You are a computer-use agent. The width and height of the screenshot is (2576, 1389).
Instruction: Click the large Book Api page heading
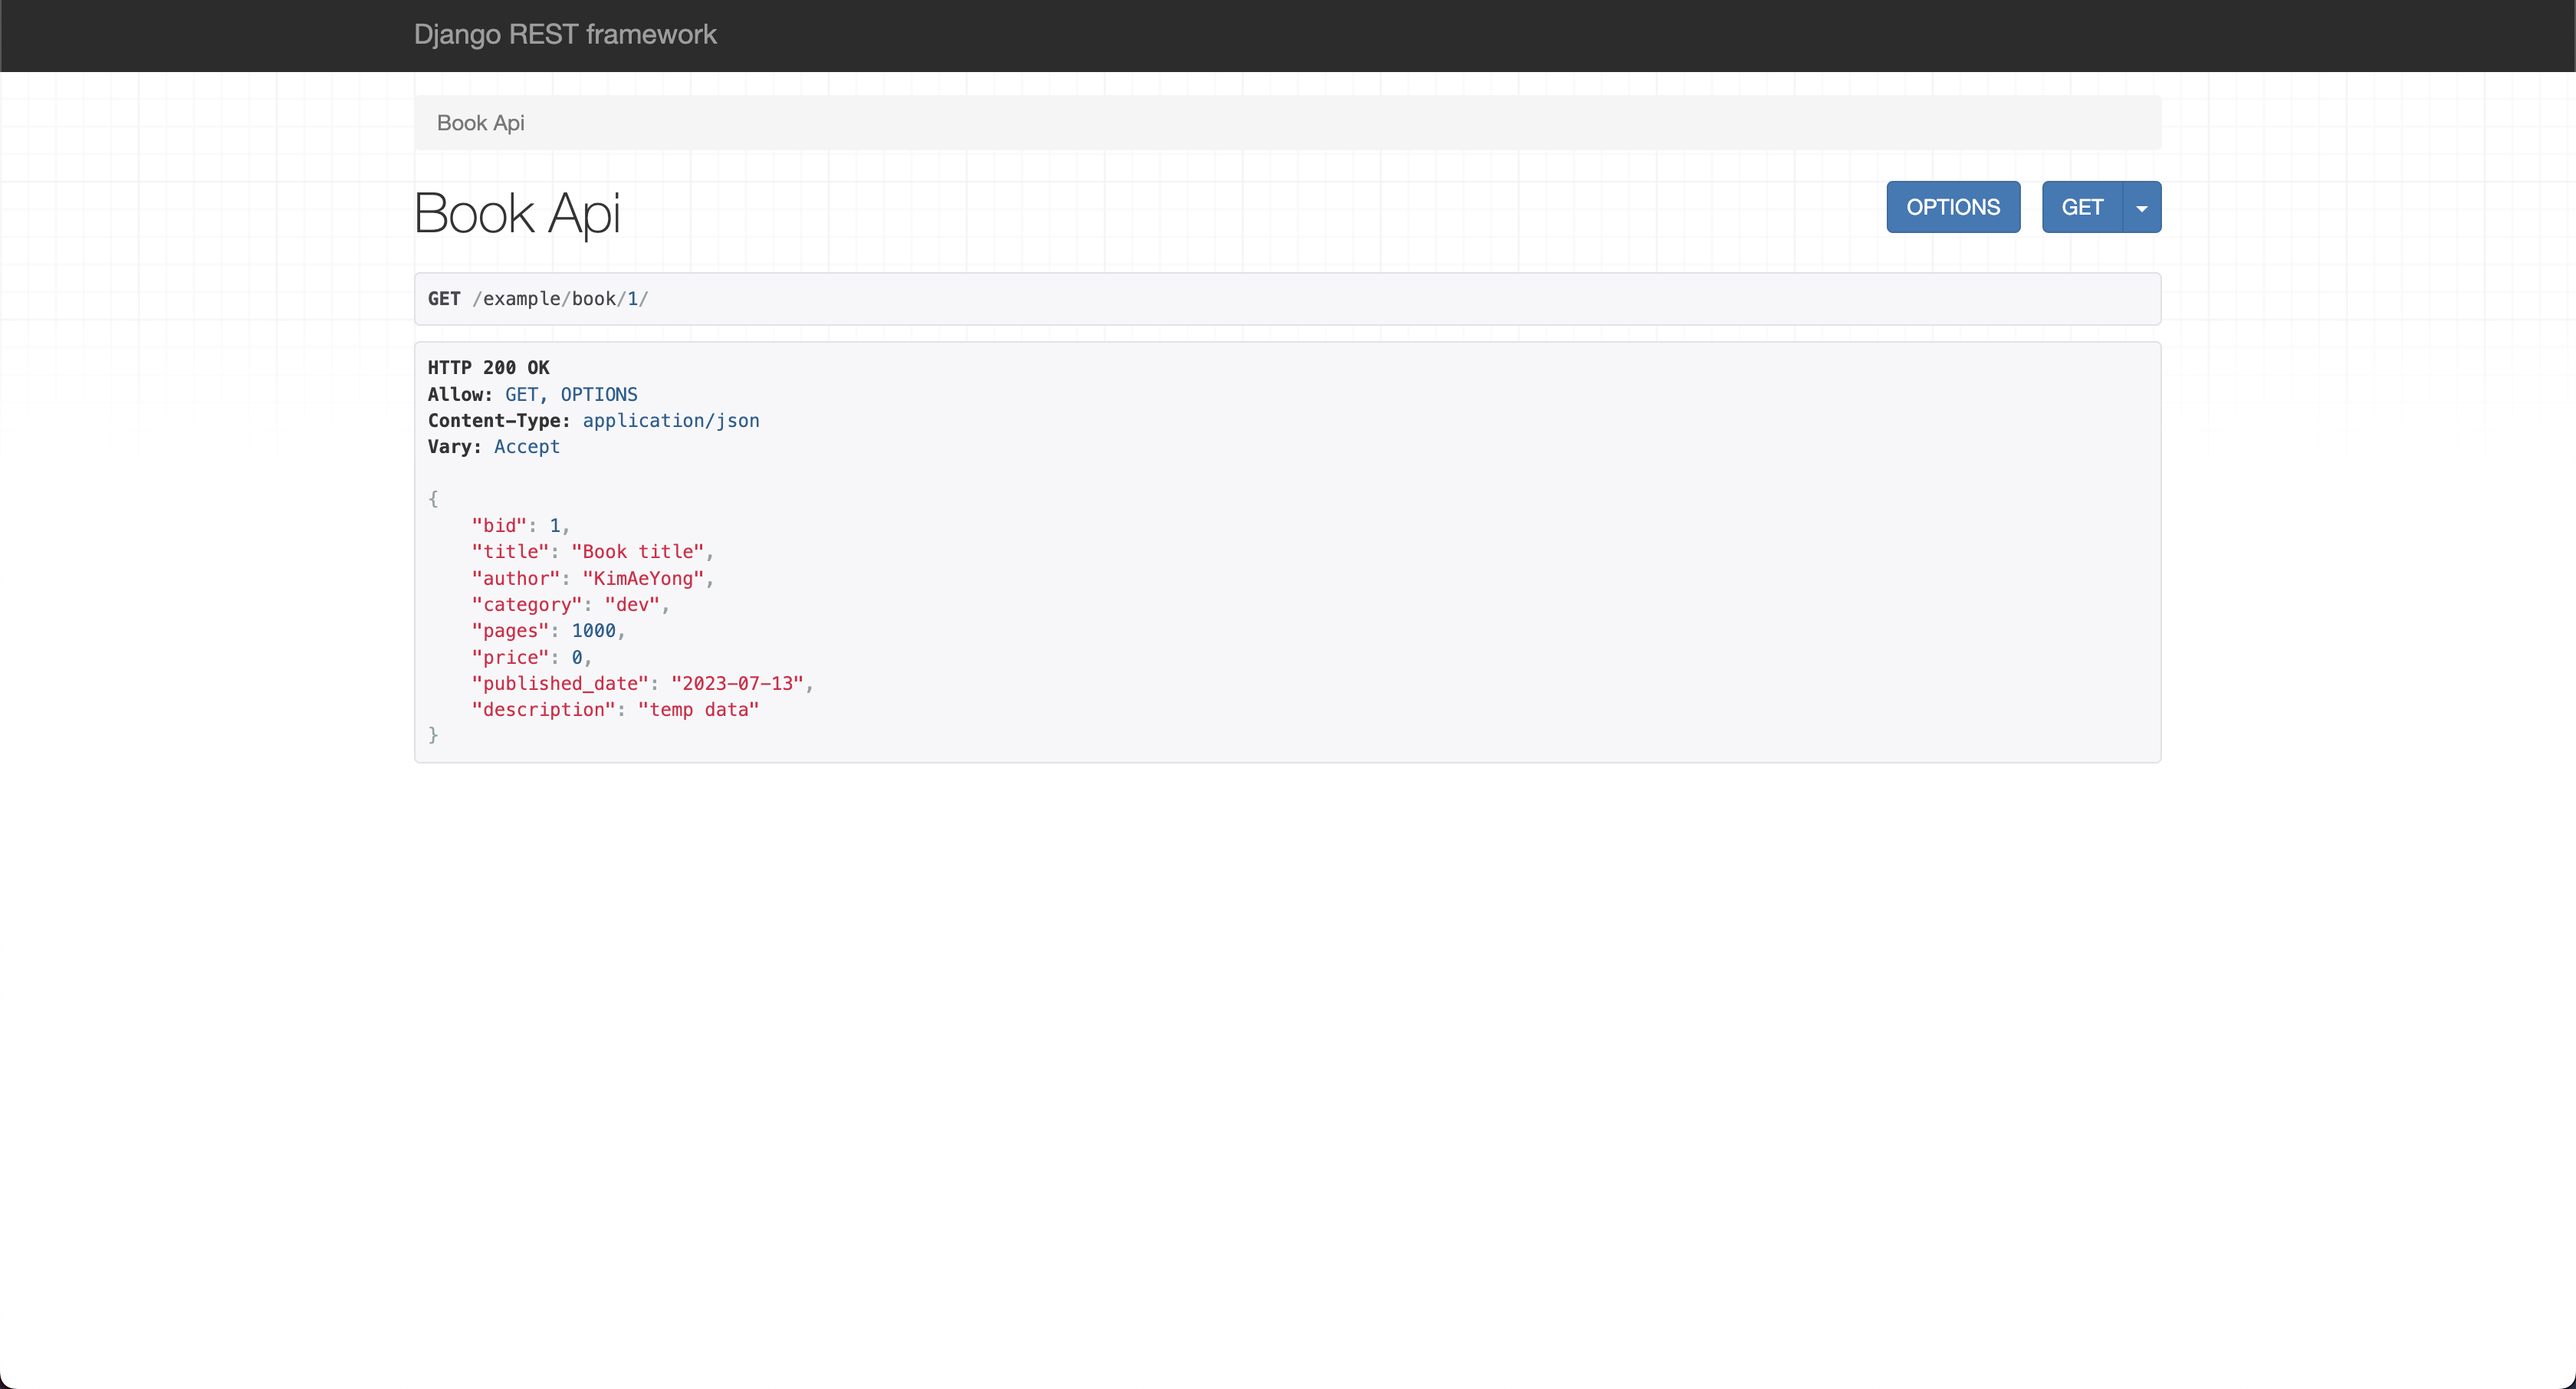(517, 213)
